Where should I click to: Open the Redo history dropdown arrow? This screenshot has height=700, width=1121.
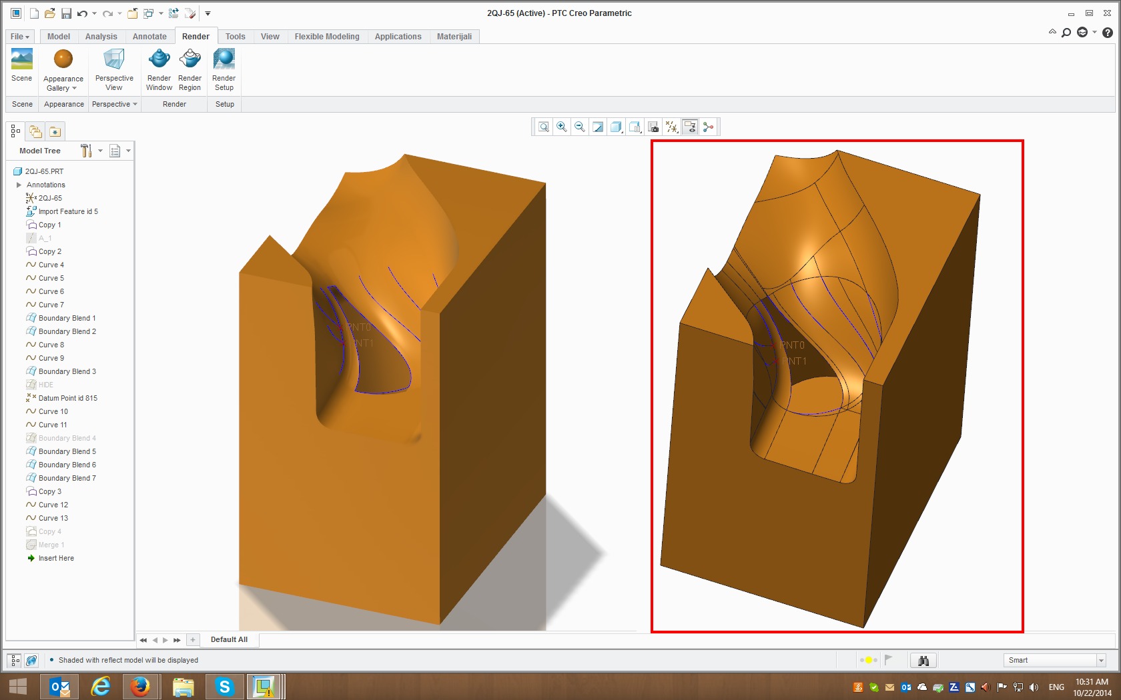point(119,13)
